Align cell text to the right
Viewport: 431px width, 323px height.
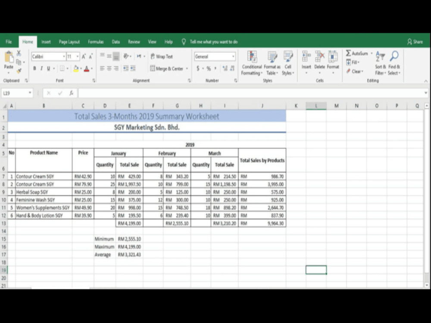[x=116, y=68]
